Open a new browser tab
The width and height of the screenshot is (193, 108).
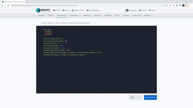pos(27,2)
